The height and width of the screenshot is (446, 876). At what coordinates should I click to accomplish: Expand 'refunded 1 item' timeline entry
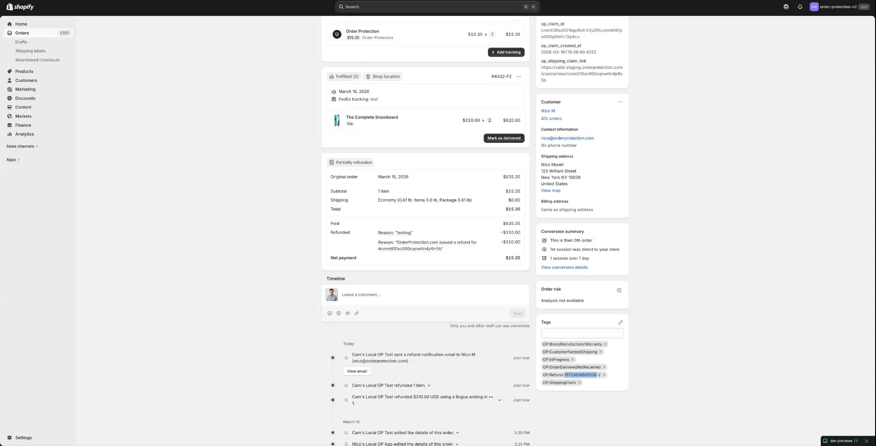click(x=429, y=385)
